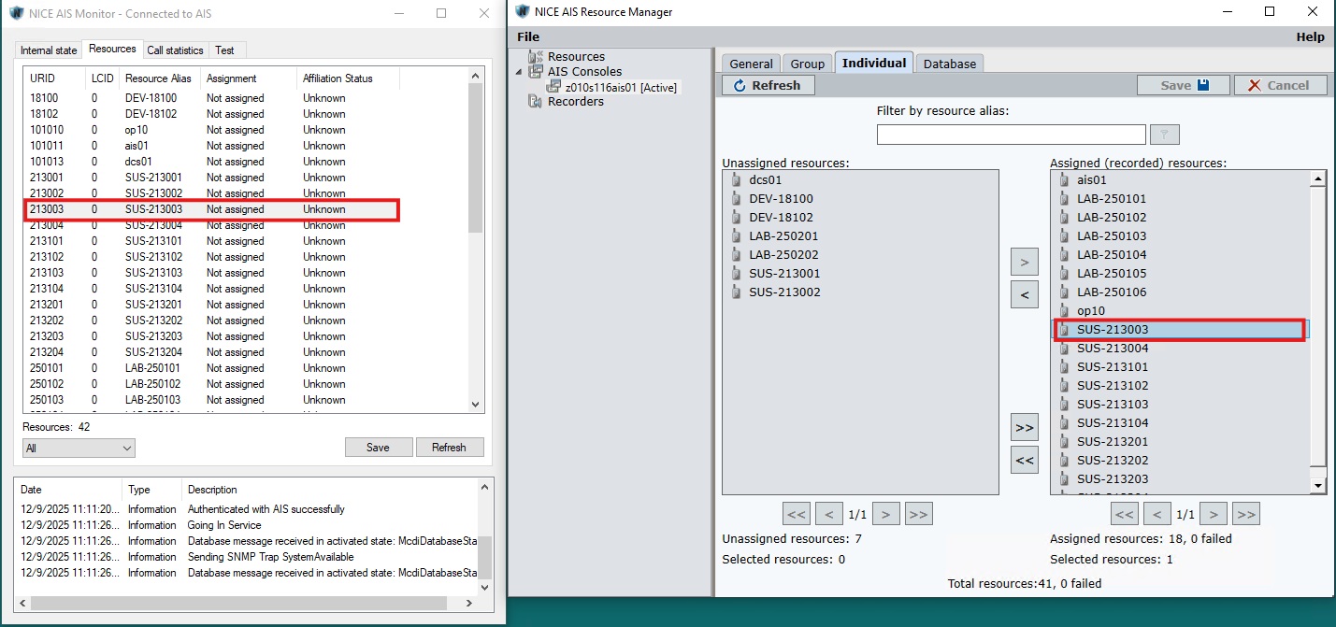The width and height of the screenshot is (1336, 627).
Task: Select the Individual tab
Action: (873, 63)
